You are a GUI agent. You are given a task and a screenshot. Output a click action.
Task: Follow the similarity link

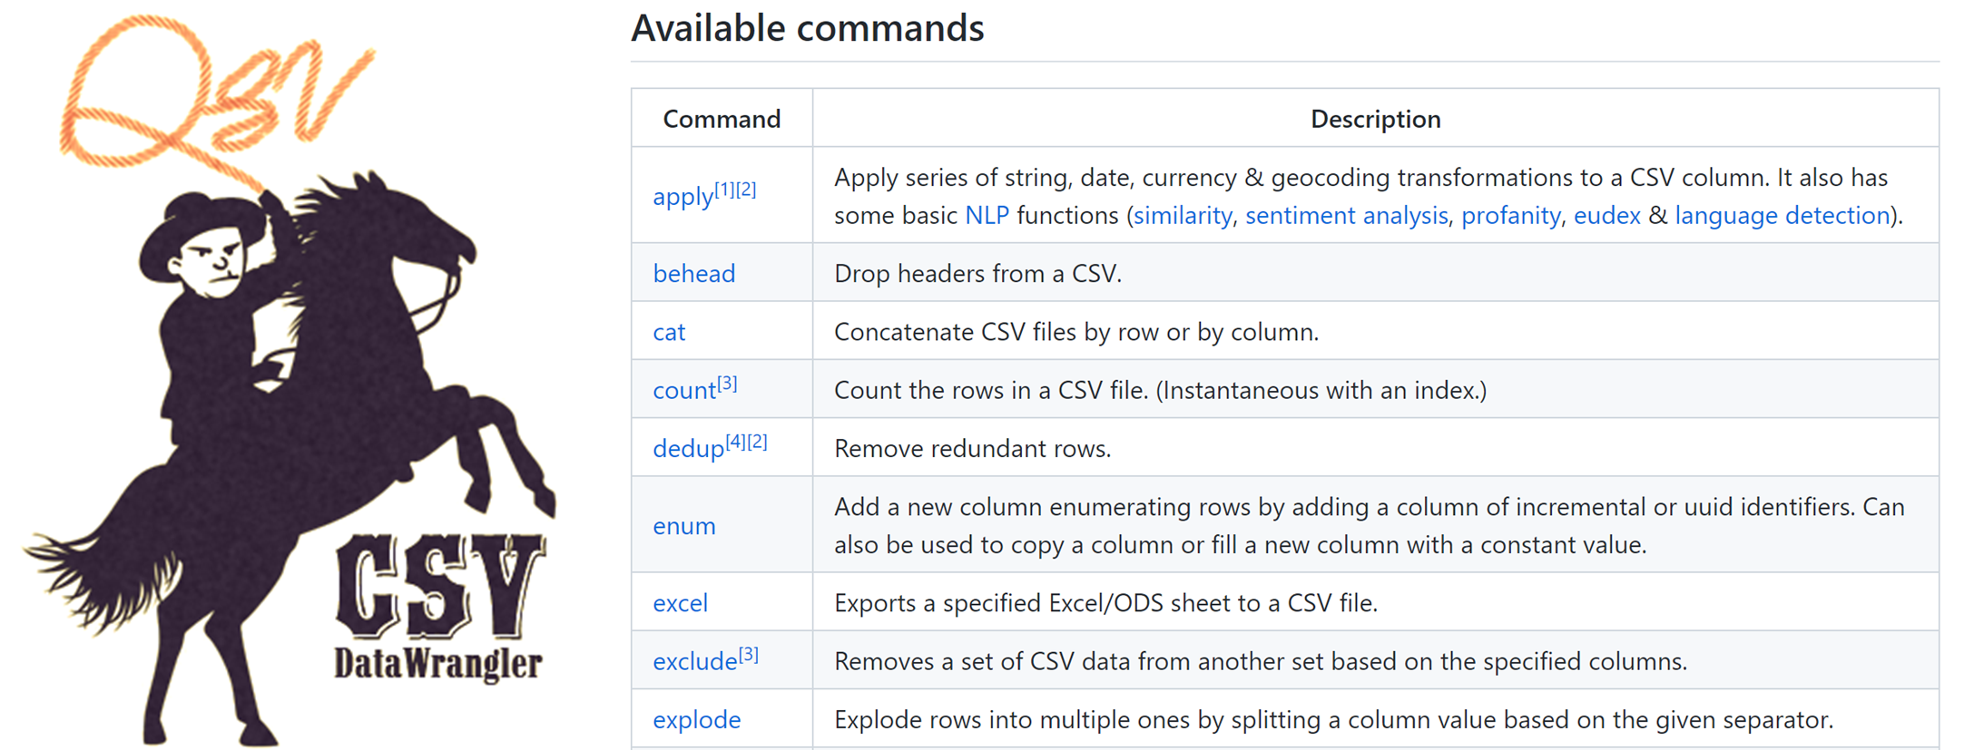coord(1183,215)
